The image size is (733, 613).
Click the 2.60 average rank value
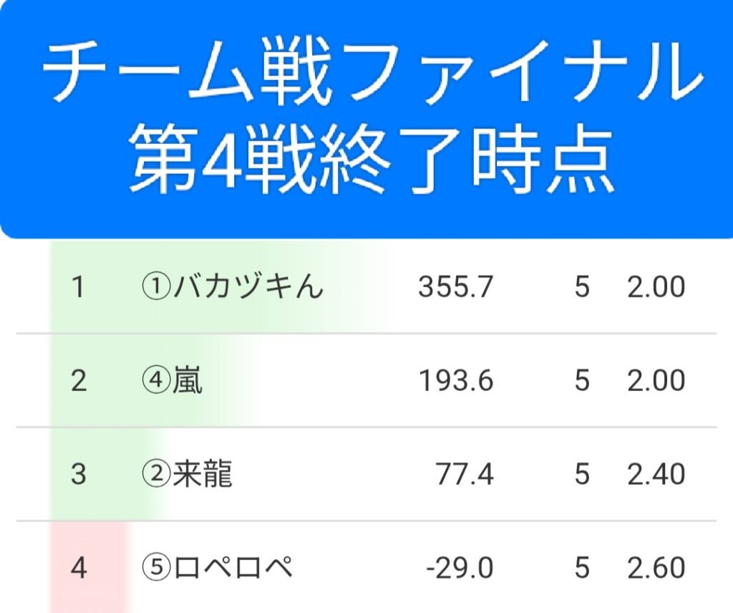(x=656, y=568)
